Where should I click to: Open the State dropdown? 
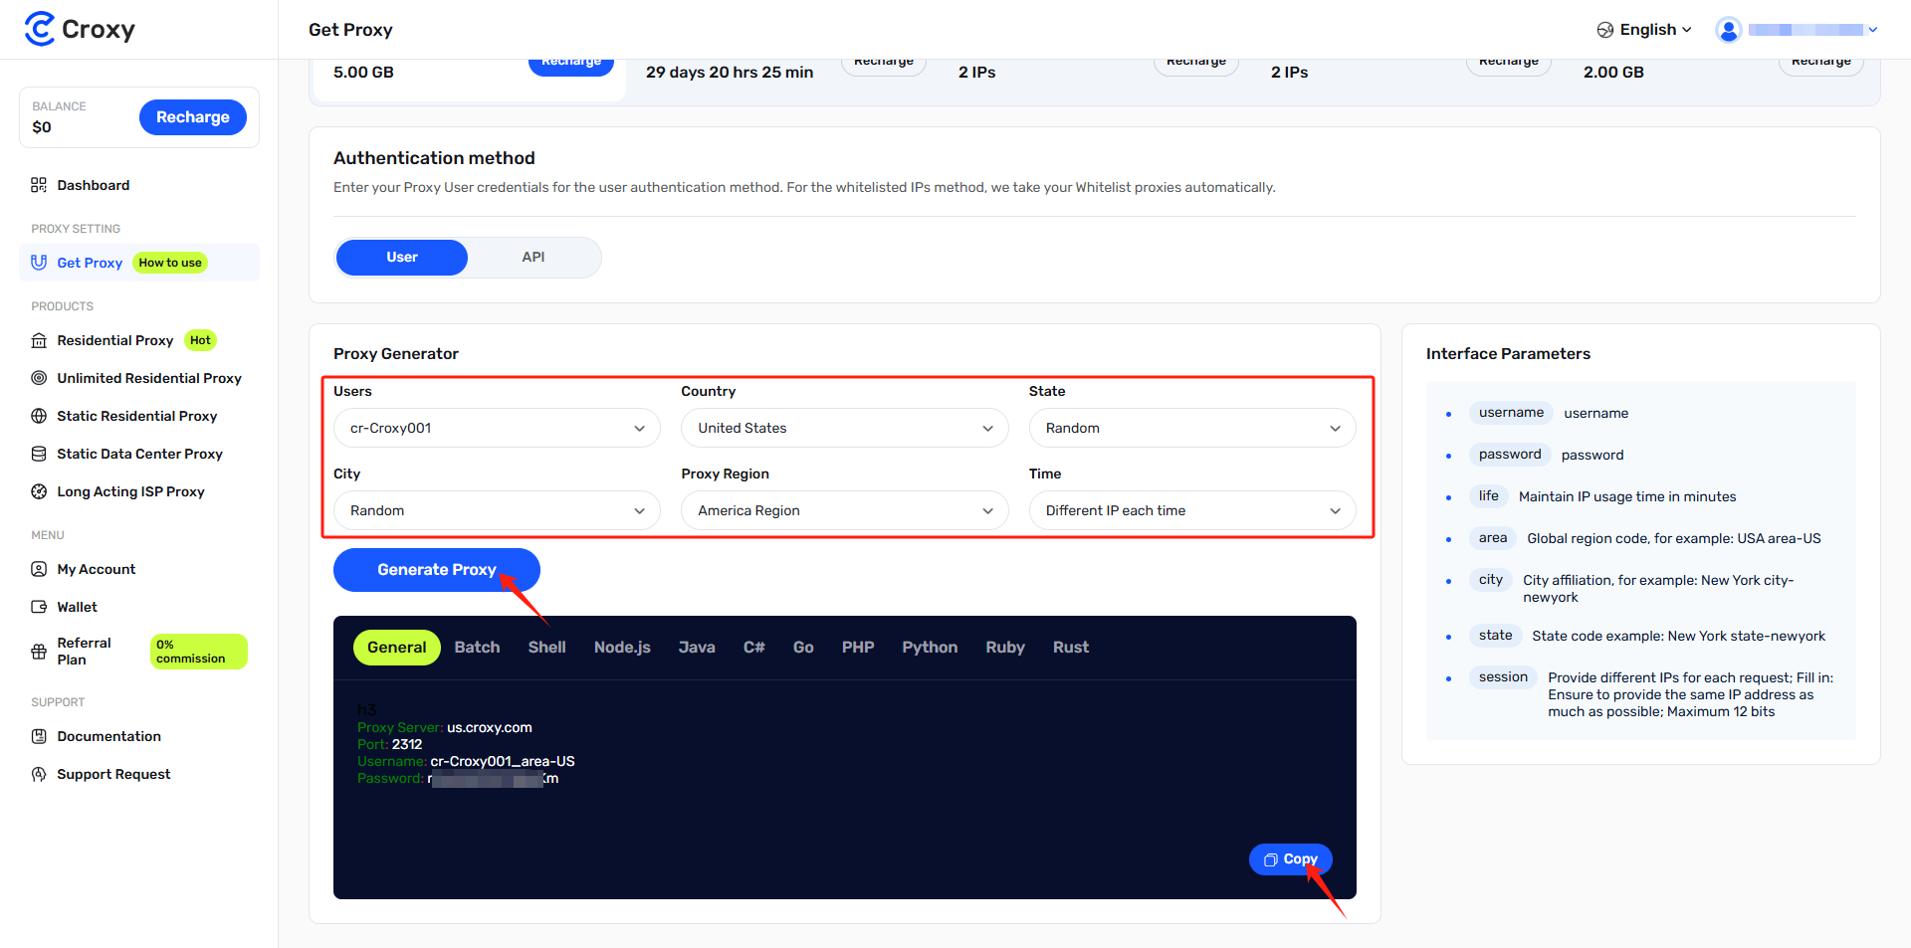click(1192, 428)
